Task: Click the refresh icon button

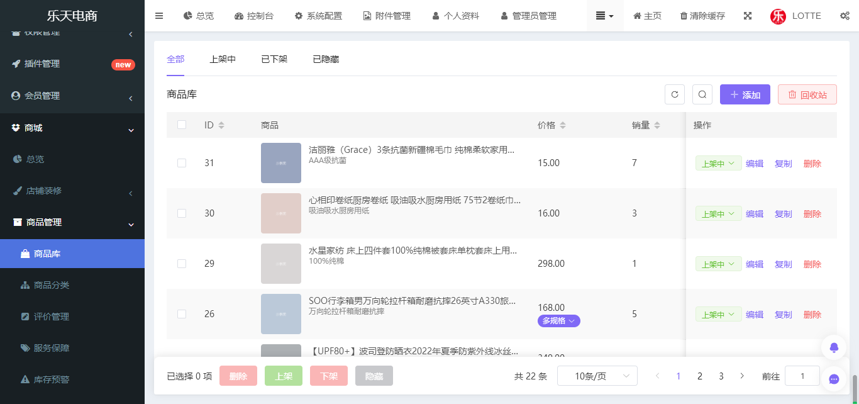Action: click(x=675, y=94)
